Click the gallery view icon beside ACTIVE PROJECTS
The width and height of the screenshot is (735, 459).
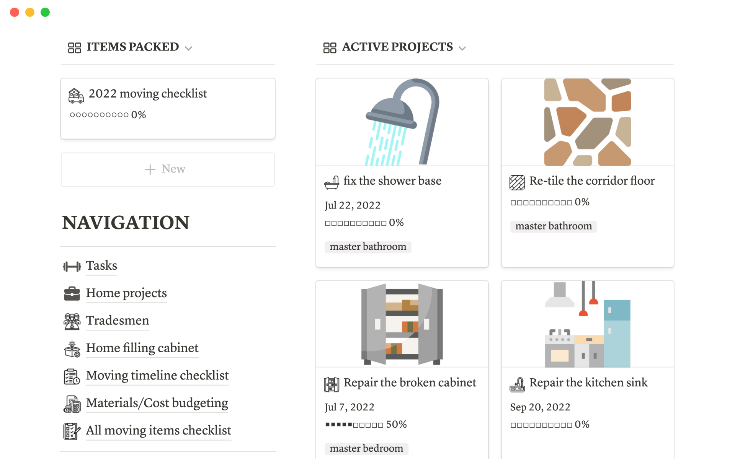click(x=330, y=48)
